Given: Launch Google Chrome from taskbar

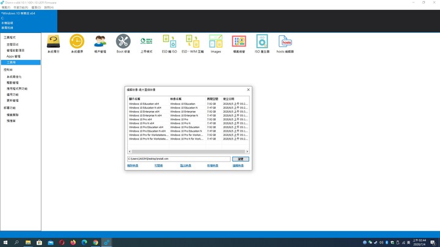Looking at the screenshot, I should 95,243.
